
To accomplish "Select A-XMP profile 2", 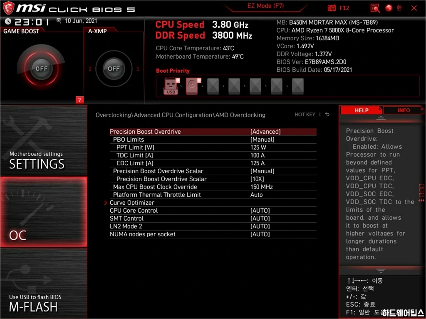I will 90,69.
